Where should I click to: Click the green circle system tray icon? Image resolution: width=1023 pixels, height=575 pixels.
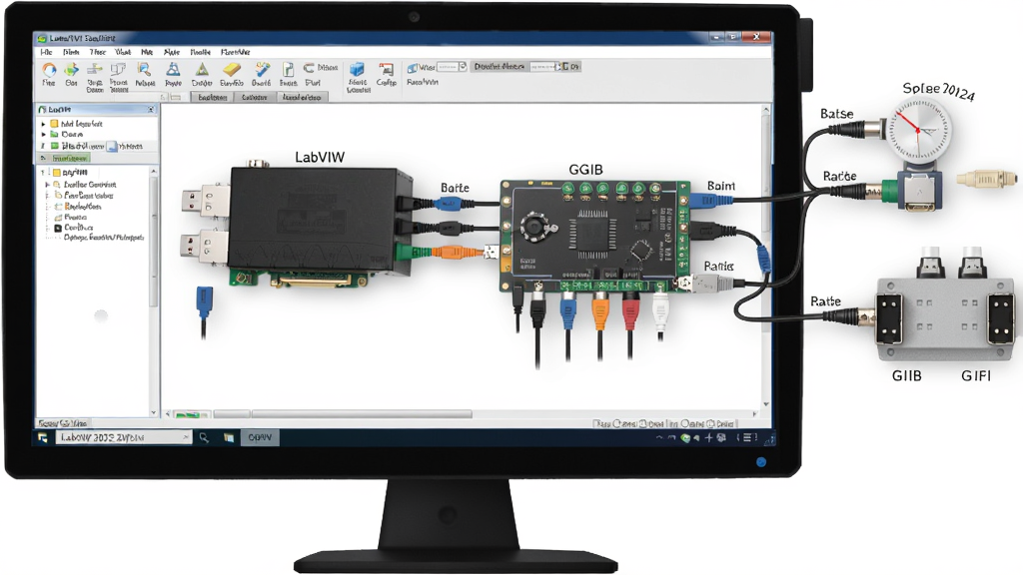685,438
